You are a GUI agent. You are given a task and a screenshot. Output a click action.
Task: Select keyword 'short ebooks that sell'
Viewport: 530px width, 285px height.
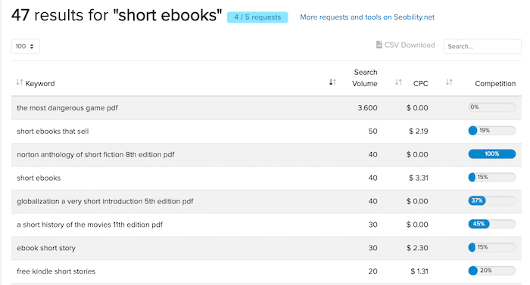[x=53, y=132]
